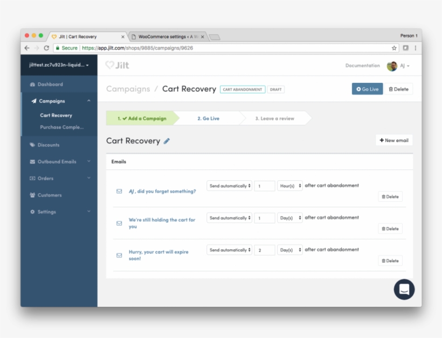This screenshot has width=442, height=338.
Task: Open the support chat bubble
Action: click(404, 290)
